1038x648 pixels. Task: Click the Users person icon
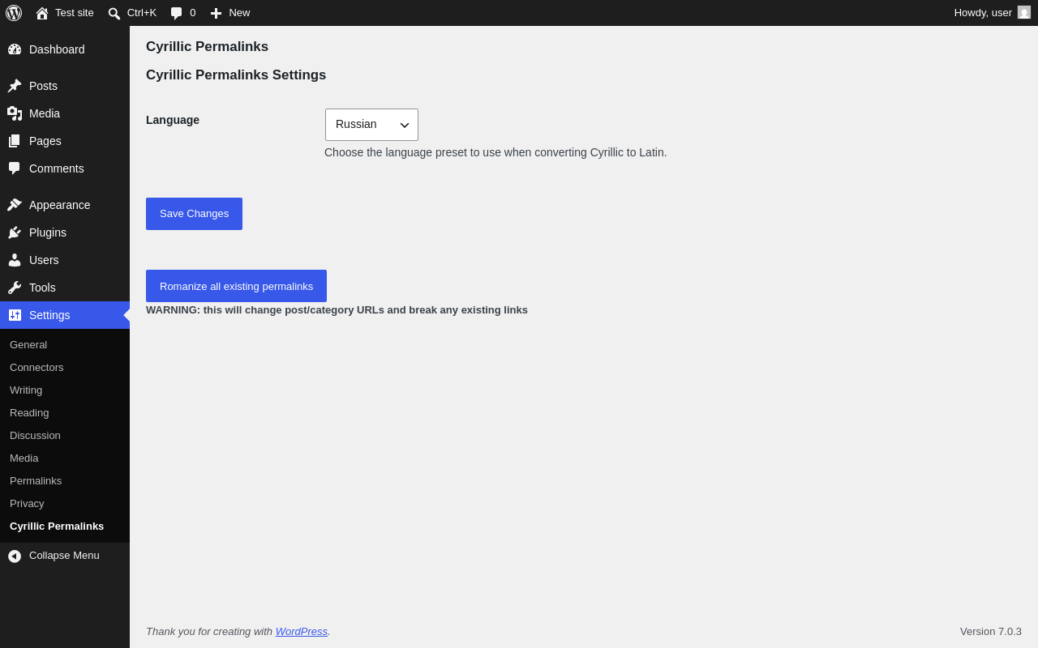tap(15, 260)
